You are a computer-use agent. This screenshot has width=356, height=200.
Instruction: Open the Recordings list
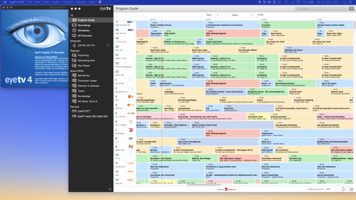(91, 25)
